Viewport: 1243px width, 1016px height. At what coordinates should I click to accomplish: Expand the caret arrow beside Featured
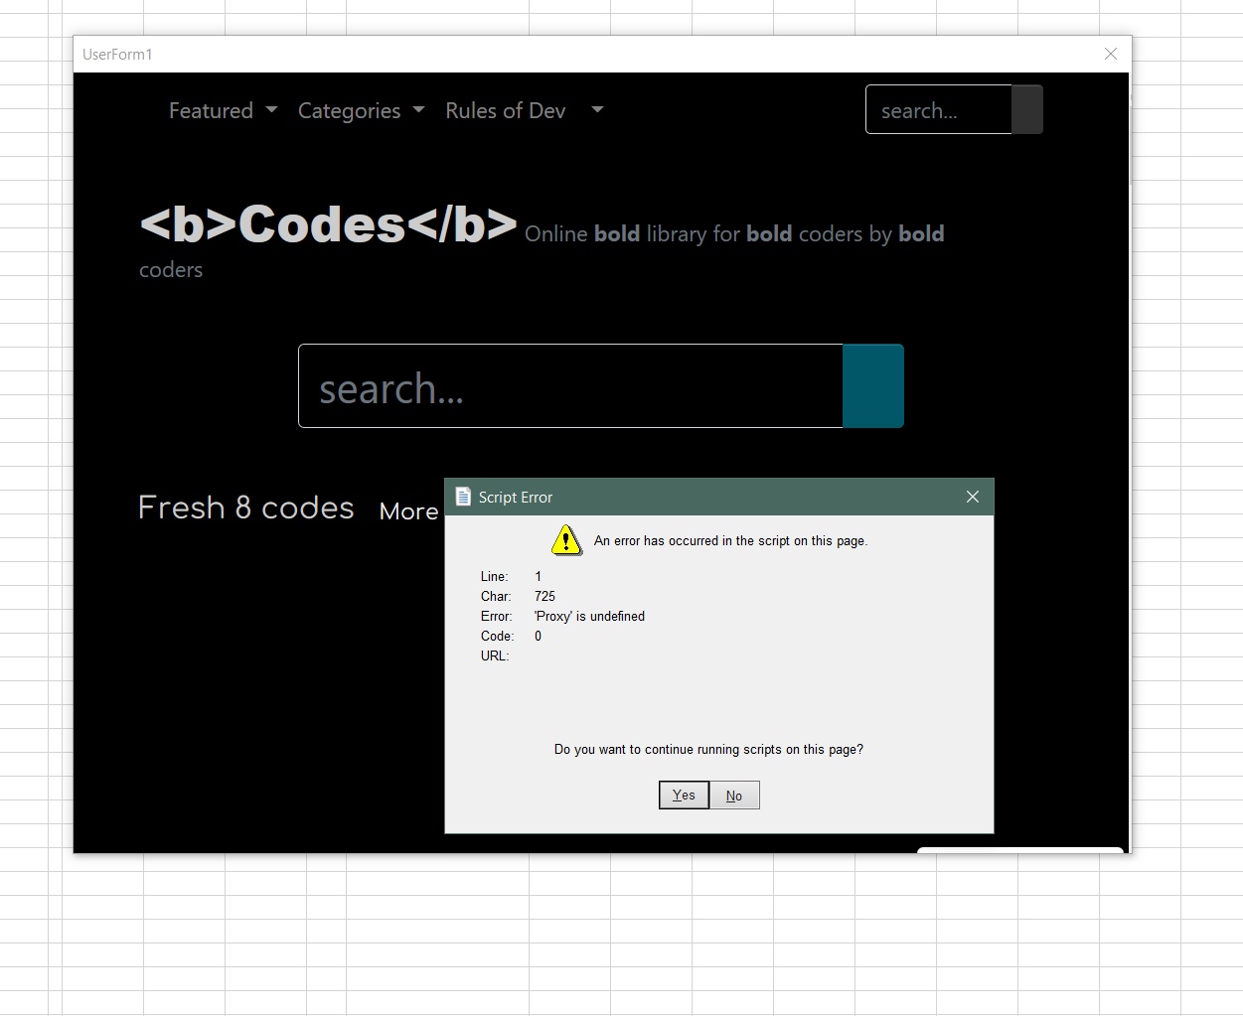(x=272, y=109)
